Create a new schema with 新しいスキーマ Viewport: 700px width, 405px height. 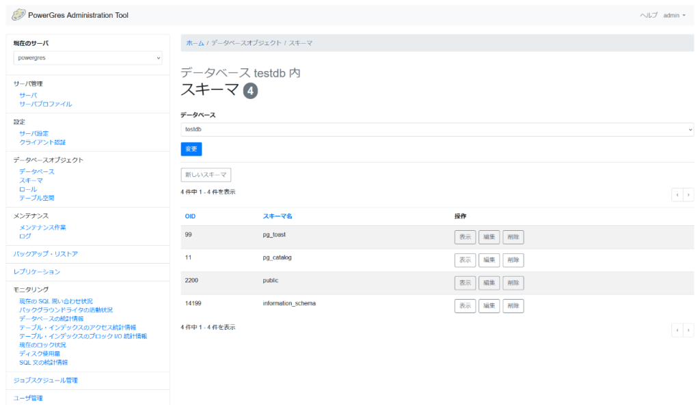pos(206,175)
